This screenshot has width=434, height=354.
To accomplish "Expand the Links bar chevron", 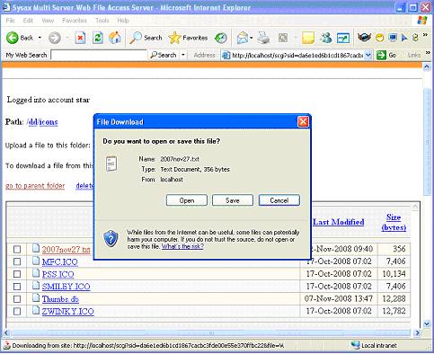I will click(x=428, y=53).
